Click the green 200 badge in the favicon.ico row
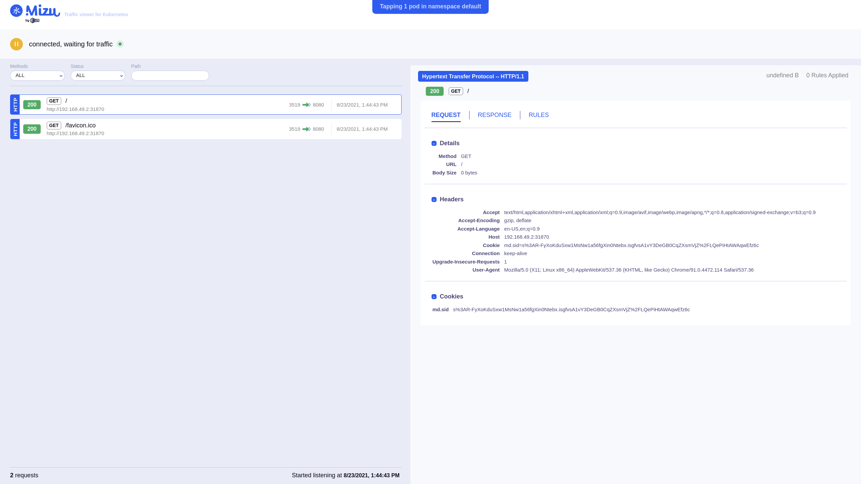The width and height of the screenshot is (861, 484). point(32,129)
